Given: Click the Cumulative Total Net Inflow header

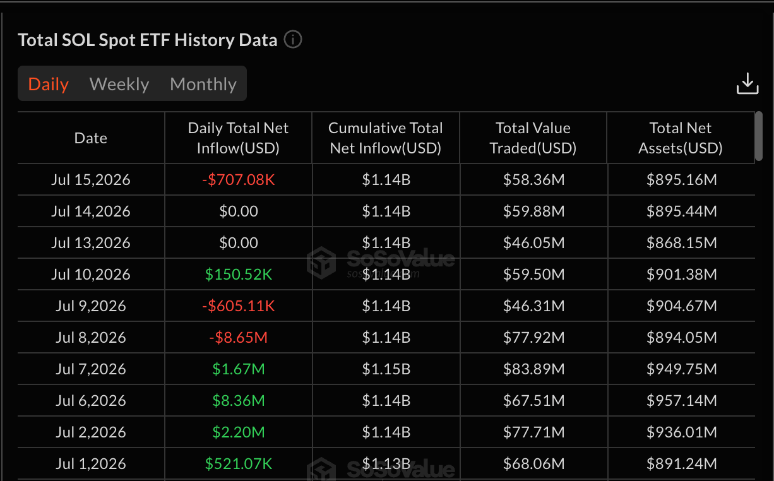Looking at the screenshot, I should pos(386,138).
